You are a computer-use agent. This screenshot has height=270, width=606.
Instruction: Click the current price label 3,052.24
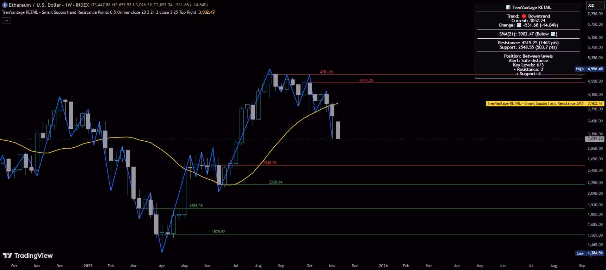(x=595, y=139)
